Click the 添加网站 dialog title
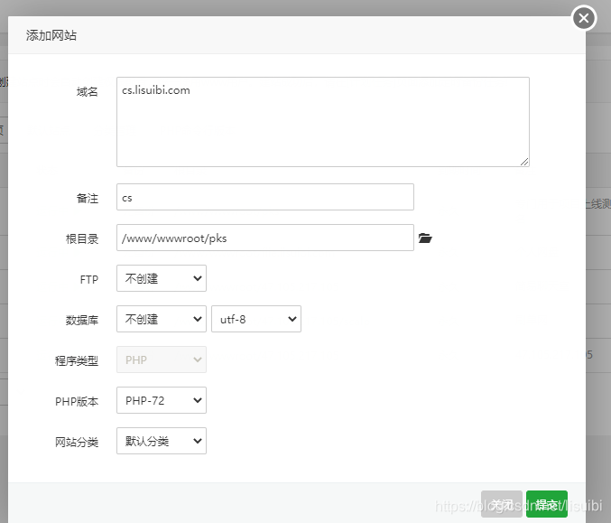Screen dimensions: 611x523 [51, 35]
